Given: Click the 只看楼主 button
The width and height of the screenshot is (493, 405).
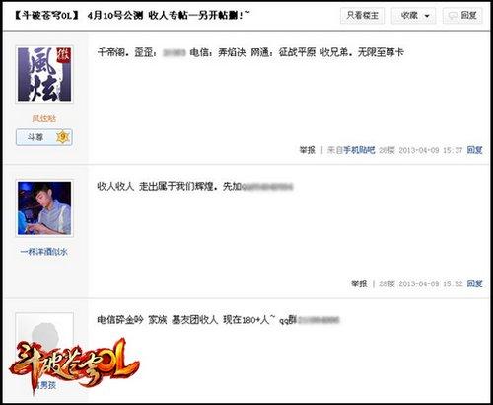Looking at the screenshot, I should pyautogui.click(x=362, y=15).
